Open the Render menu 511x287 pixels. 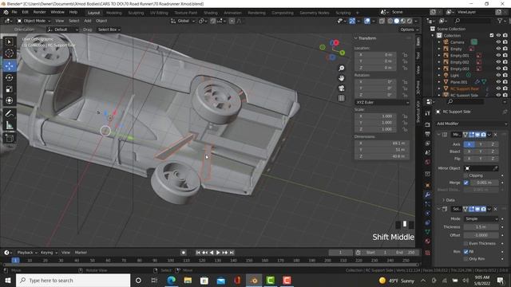pos(39,12)
